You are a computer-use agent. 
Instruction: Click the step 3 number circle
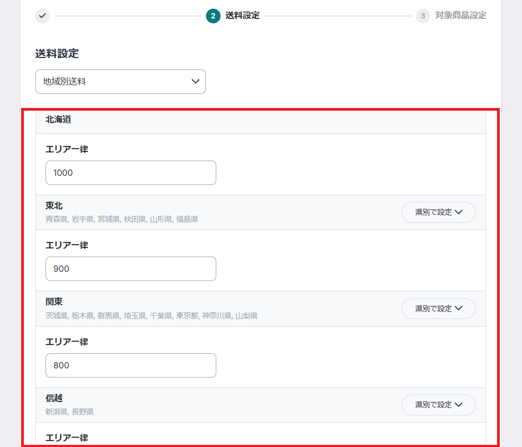423,16
